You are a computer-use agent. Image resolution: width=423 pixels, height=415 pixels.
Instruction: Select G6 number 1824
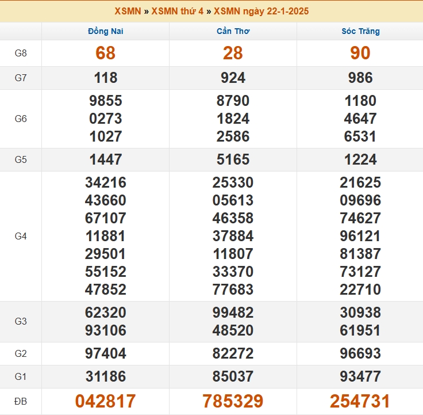233,119
